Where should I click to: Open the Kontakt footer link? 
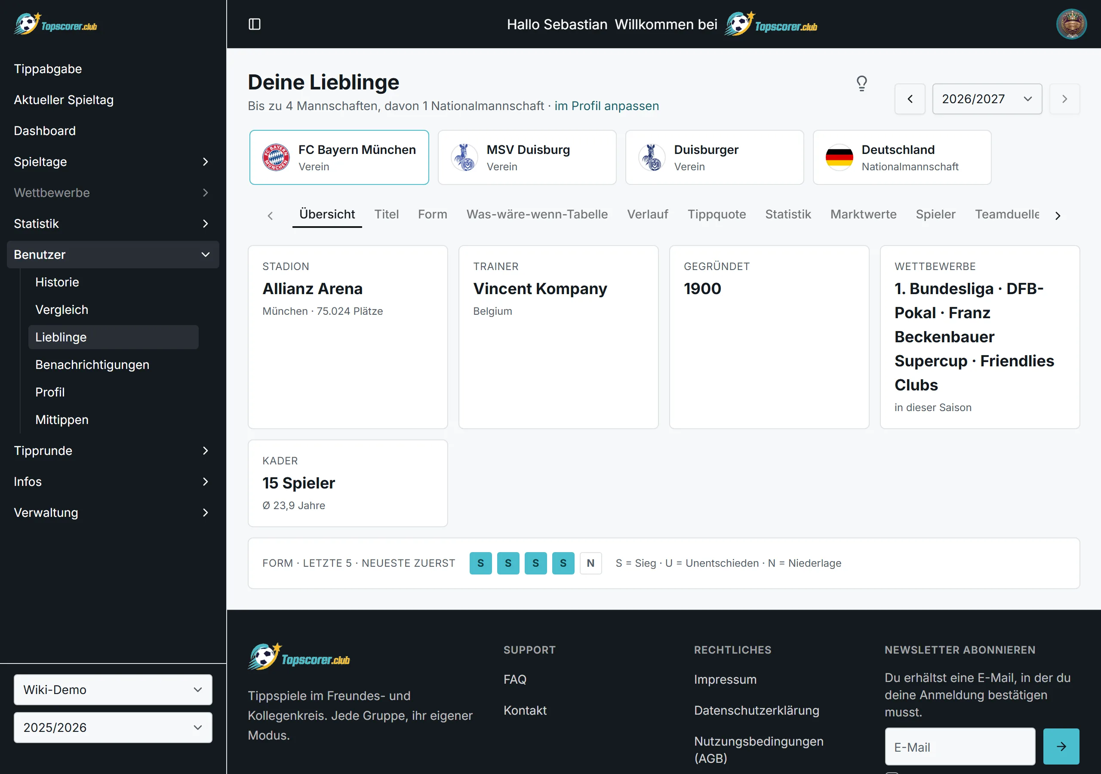[x=525, y=710]
